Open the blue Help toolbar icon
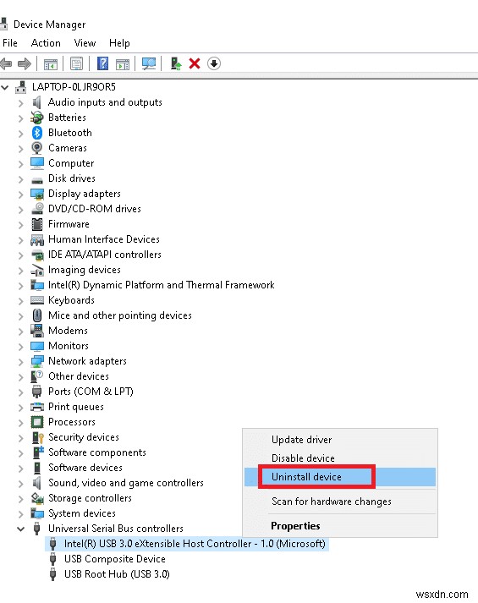478x603 pixels. 102,63
